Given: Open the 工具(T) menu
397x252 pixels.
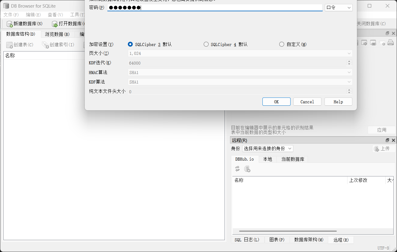Looking at the screenshot, I should click(x=77, y=15).
